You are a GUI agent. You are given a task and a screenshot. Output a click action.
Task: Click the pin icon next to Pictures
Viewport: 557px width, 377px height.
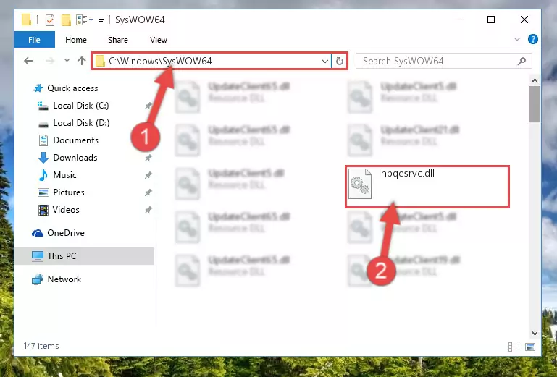point(148,192)
